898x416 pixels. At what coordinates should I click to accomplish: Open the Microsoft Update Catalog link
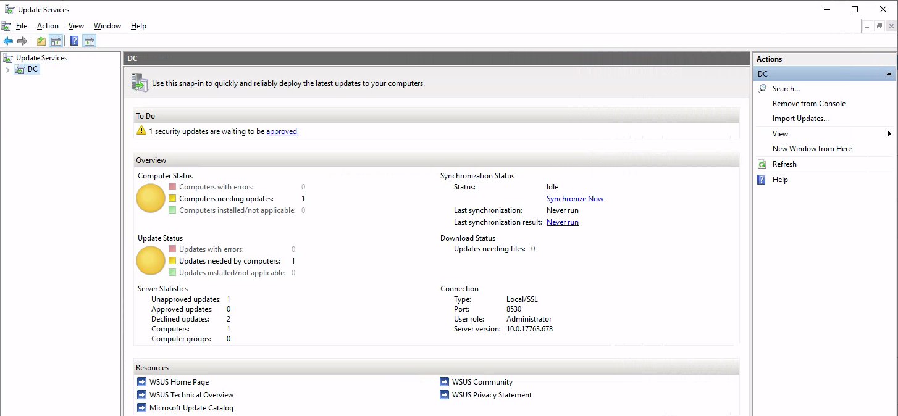coord(191,408)
